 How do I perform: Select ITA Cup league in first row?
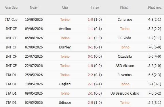click(11, 20)
